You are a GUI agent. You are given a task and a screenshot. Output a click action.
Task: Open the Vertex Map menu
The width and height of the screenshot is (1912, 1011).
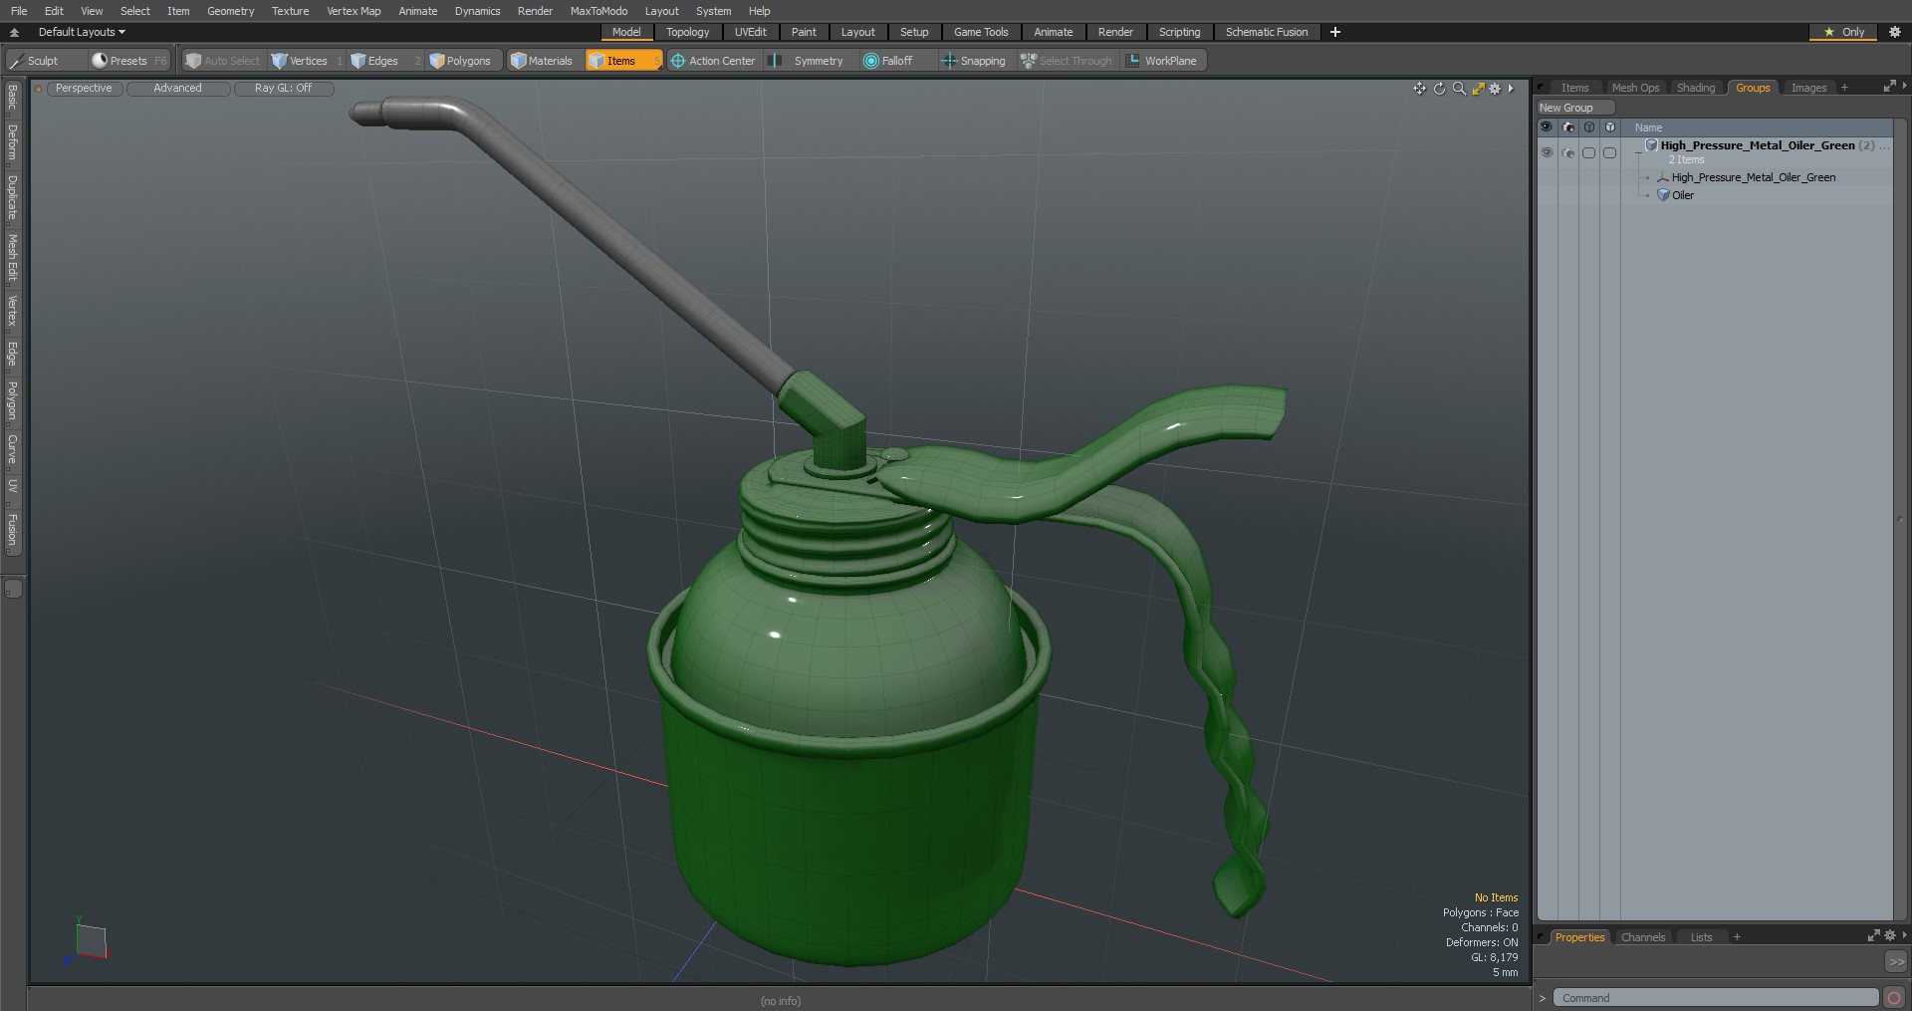point(354,11)
